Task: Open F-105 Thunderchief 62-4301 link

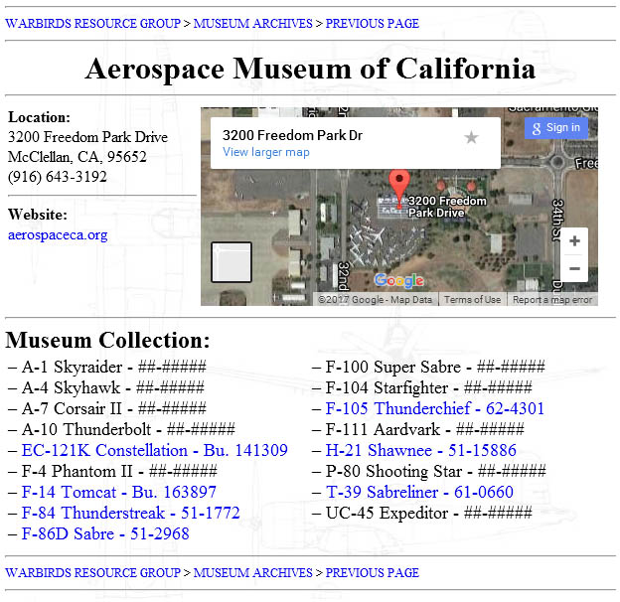Action: coord(434,408)
